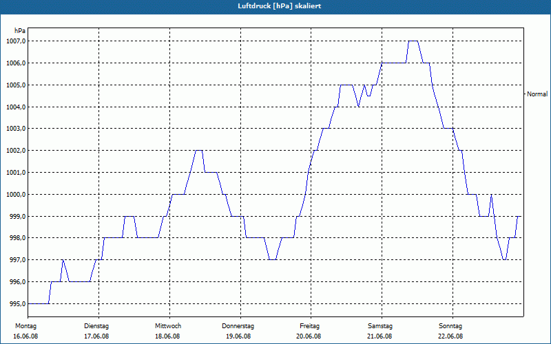Click the 'Mittwoch' day label
551x344 pixels.
pyautogui.click(x=168, y=326)
